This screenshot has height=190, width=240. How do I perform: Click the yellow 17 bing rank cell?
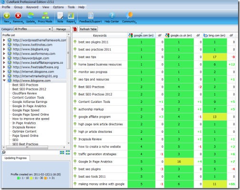[x=215, y=57]
